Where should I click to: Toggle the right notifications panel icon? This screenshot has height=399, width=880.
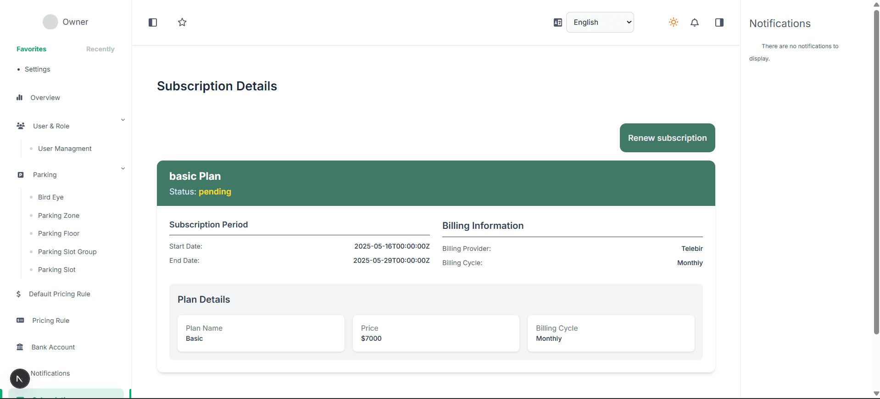pos(719,22)
